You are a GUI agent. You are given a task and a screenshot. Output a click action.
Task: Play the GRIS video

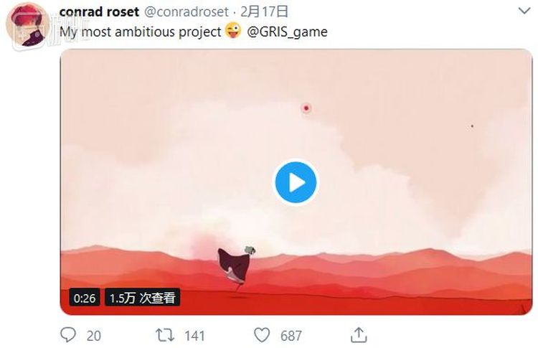click(296, 182)
